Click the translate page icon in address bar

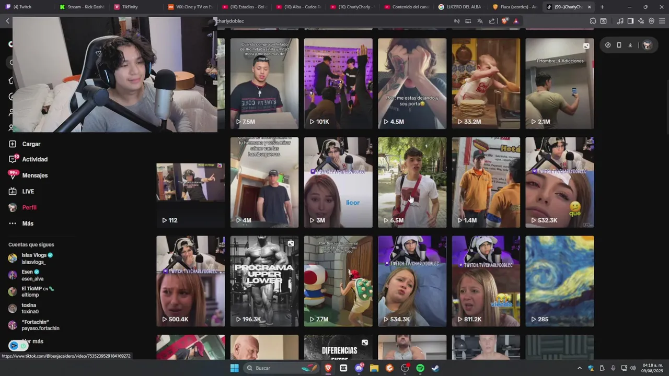tap(480, 21)
